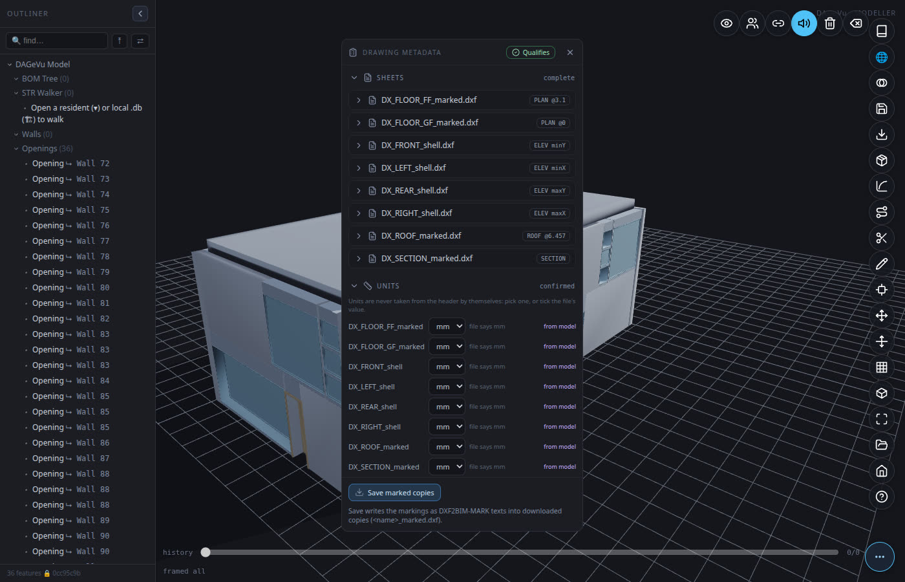Click the download tray icon in right toolbar
905x582 pixels.
coord(882,135)
